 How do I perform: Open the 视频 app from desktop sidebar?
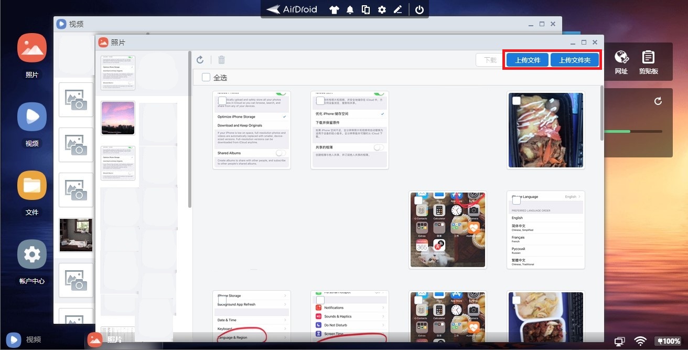[32, 117]
